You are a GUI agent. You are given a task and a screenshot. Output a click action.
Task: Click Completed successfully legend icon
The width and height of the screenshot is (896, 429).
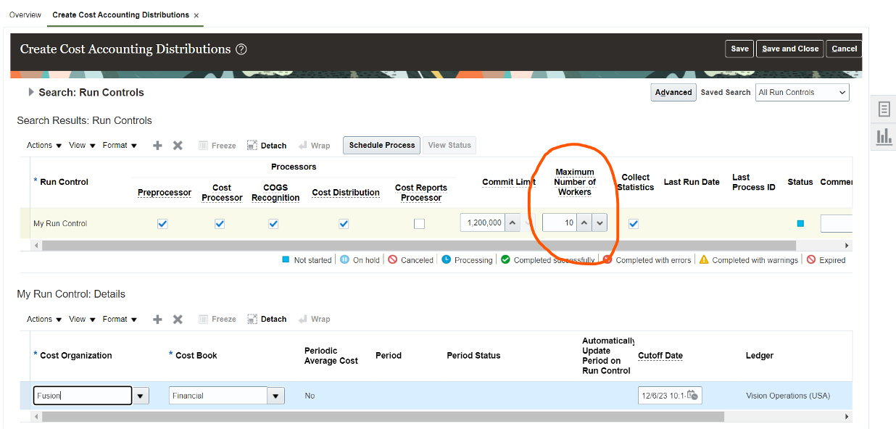tap(505, 260)
